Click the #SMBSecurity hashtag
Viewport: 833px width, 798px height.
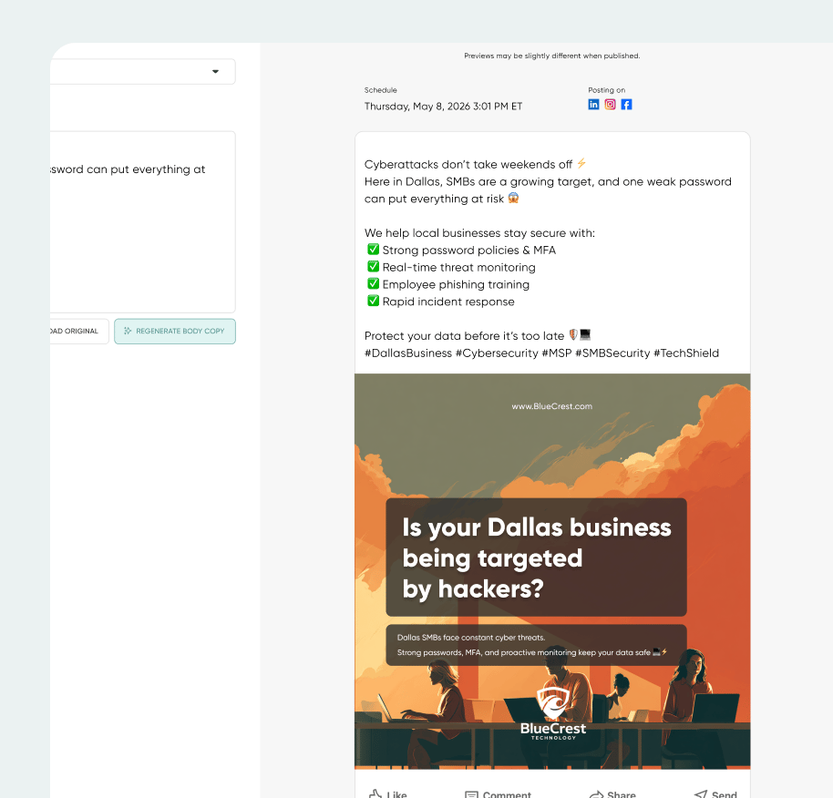tap(612, 353)
